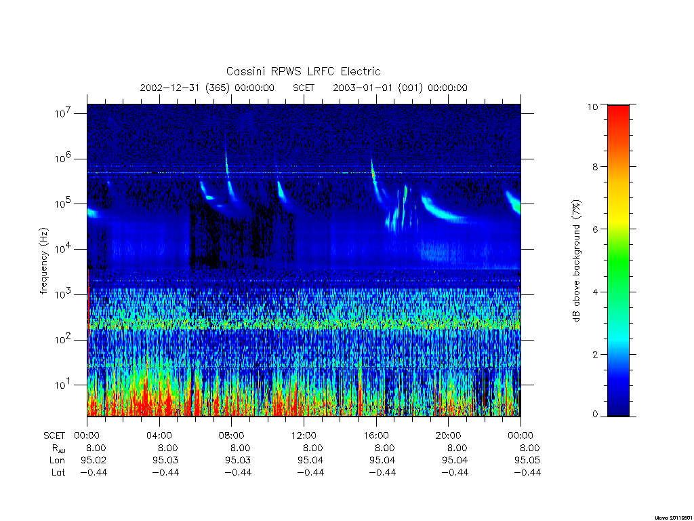The width and height of the screenshot is (694, 521).
Task: Click the 04:00 SCET time label
Action: pyautogui.click(x=159, y=436)
